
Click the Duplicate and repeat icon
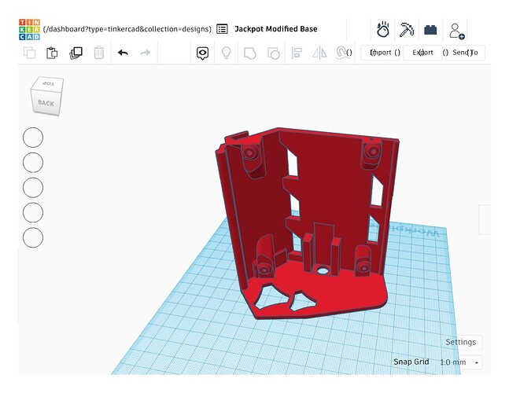(76, 53)
